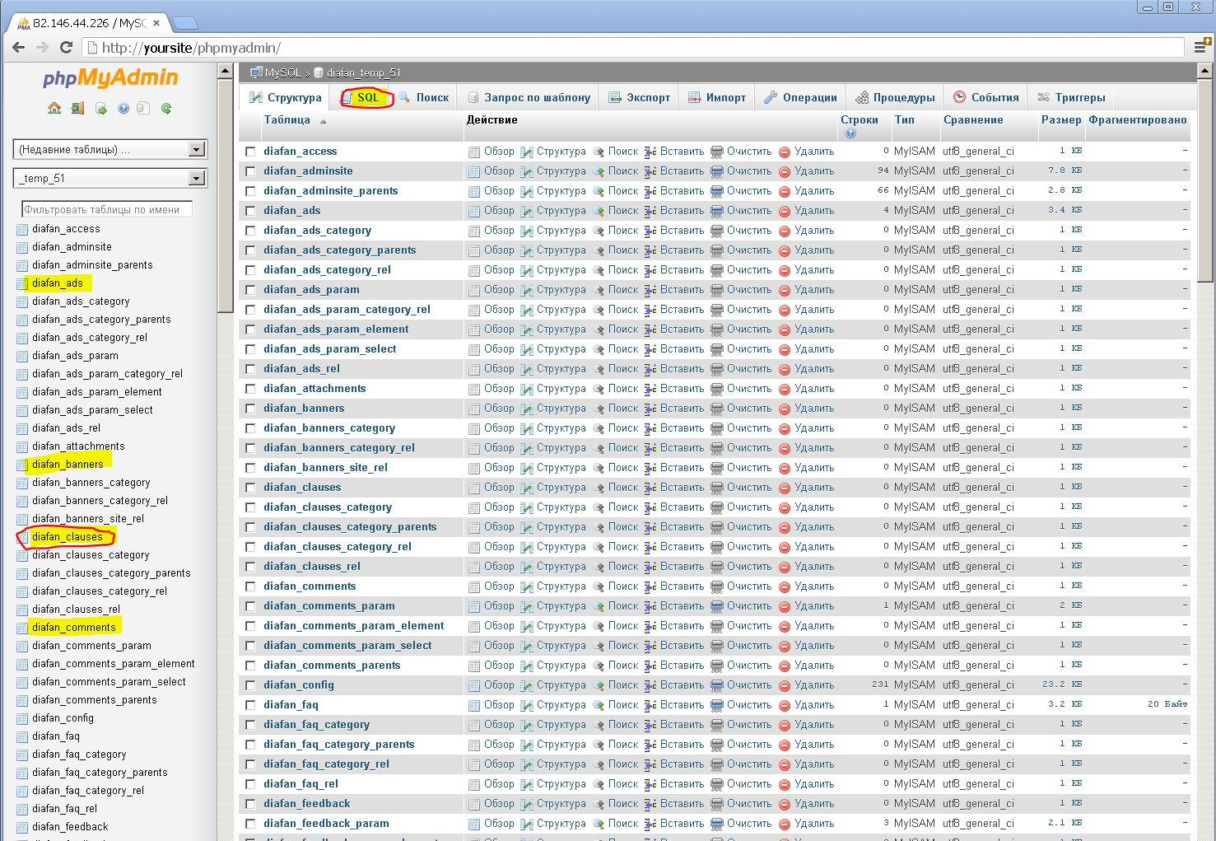Click MySQL breadcrumb link

283,72
